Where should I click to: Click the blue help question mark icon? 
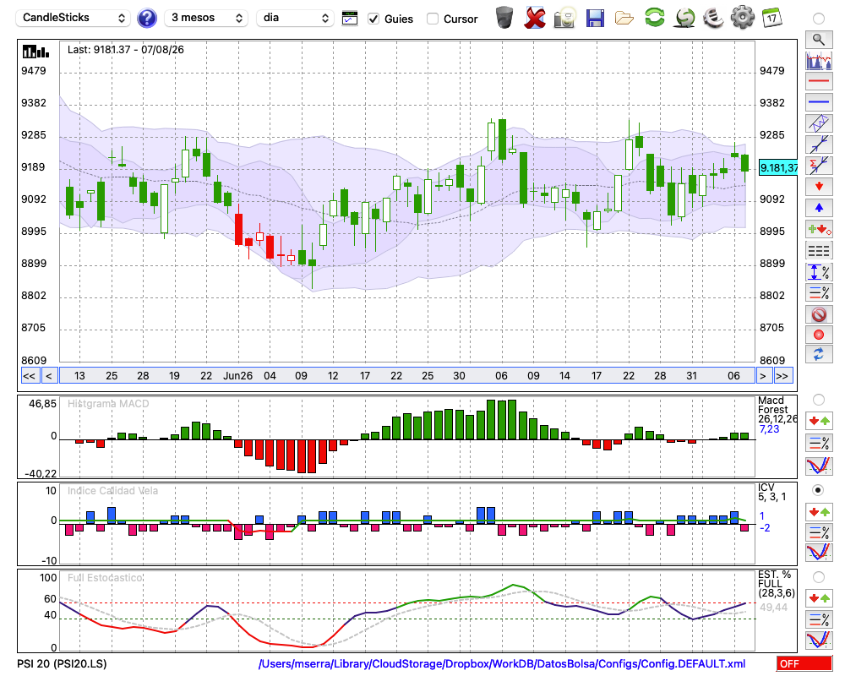tap(146, 18)
